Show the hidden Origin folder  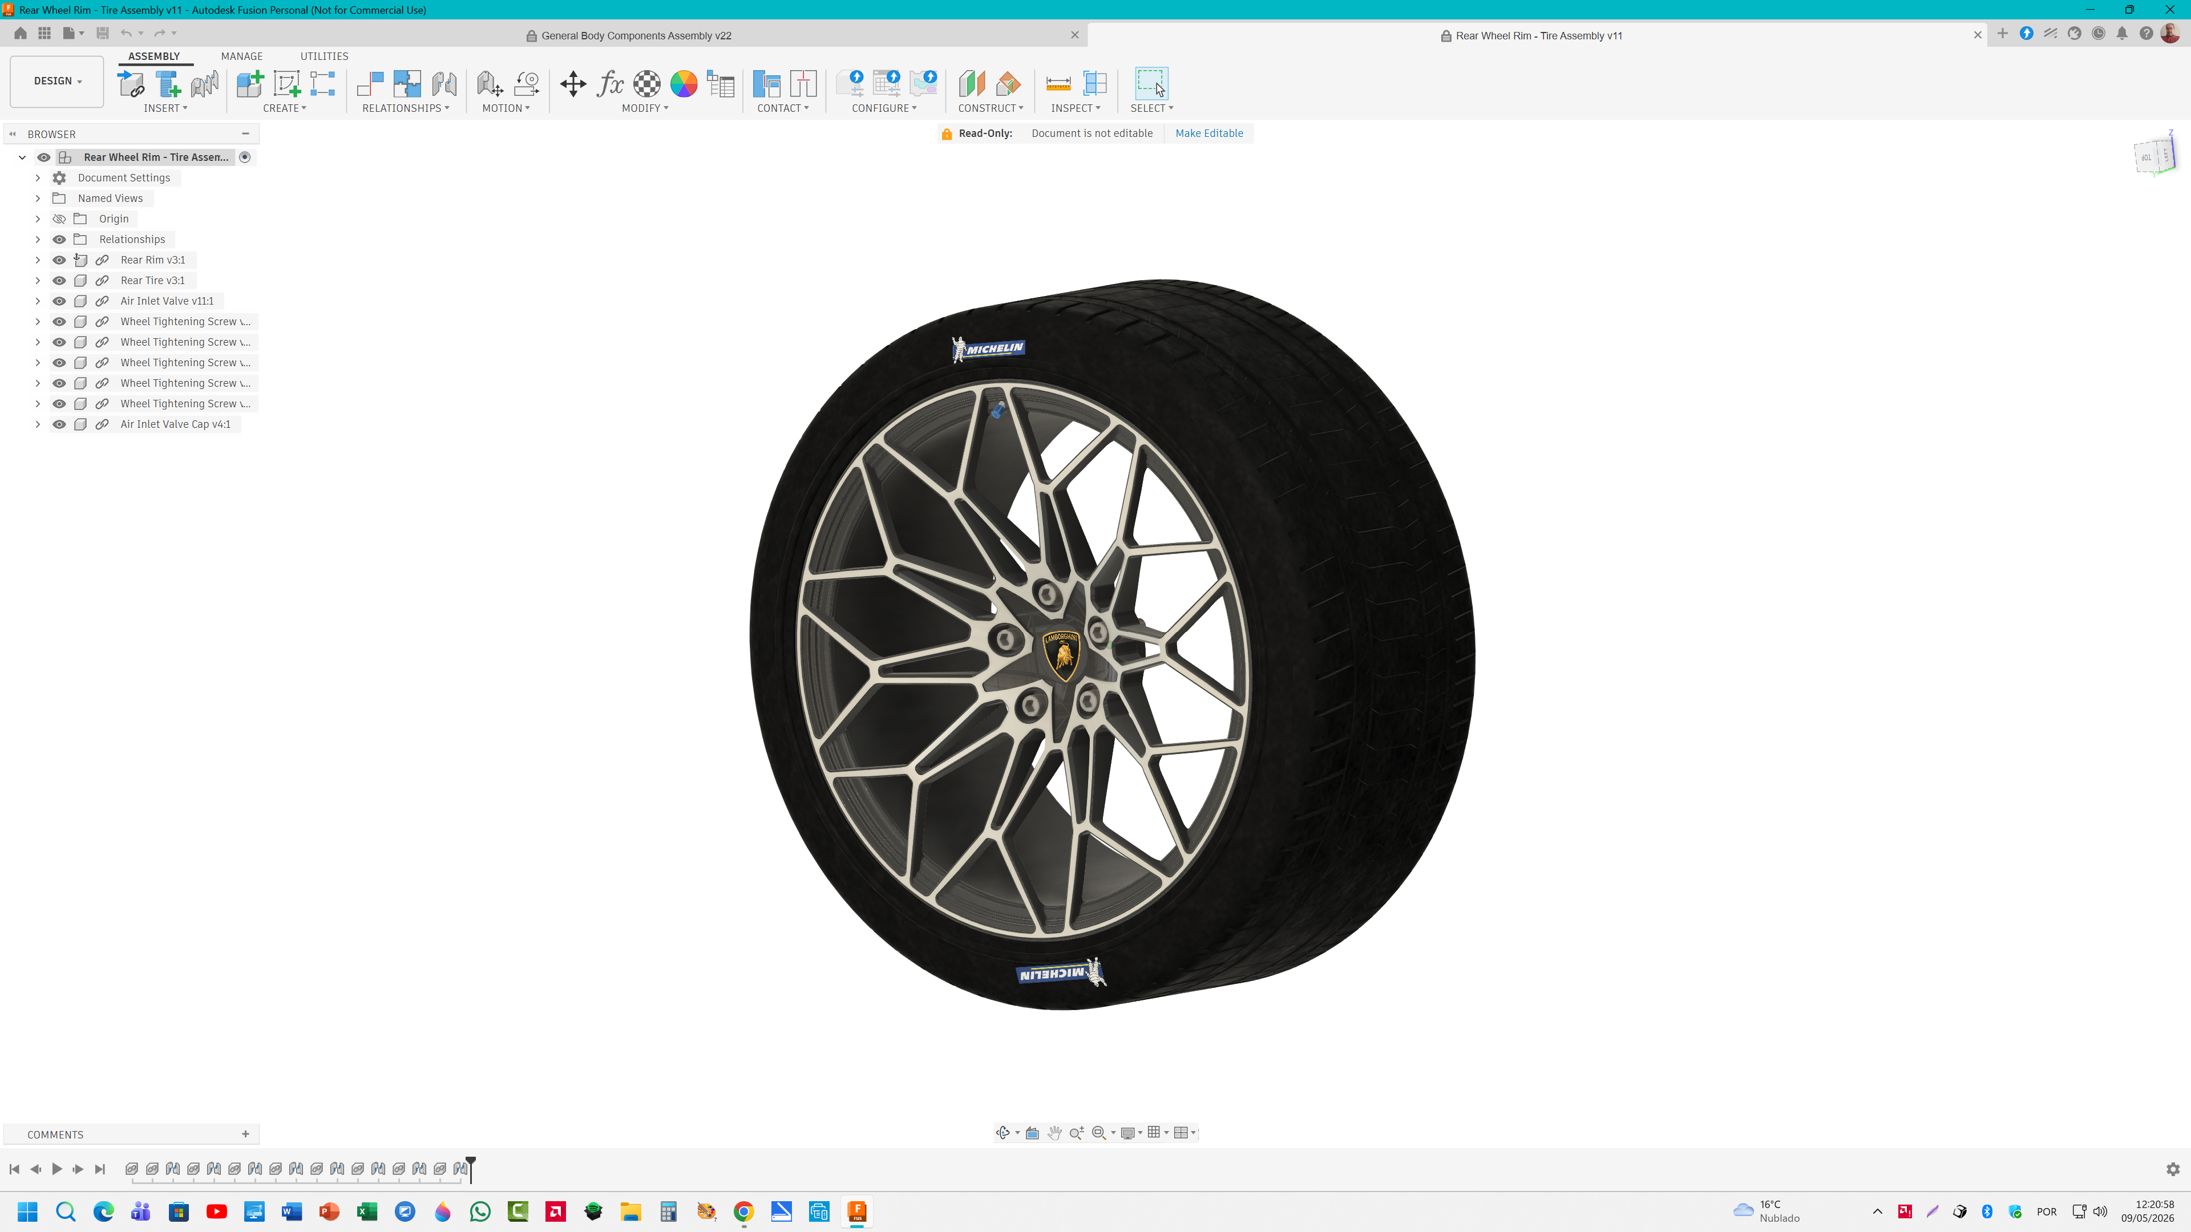[59, 220]
